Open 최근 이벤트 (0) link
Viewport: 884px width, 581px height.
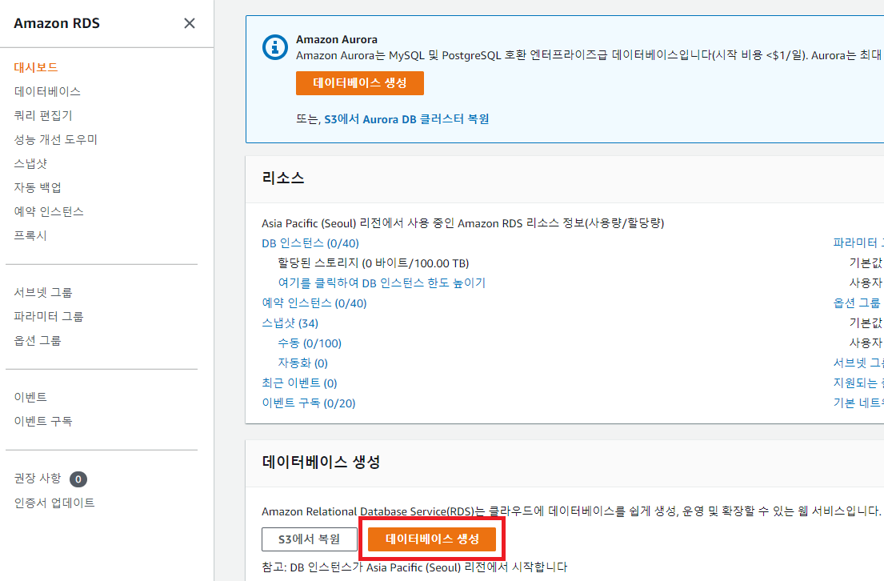click(x=299, y=383)
